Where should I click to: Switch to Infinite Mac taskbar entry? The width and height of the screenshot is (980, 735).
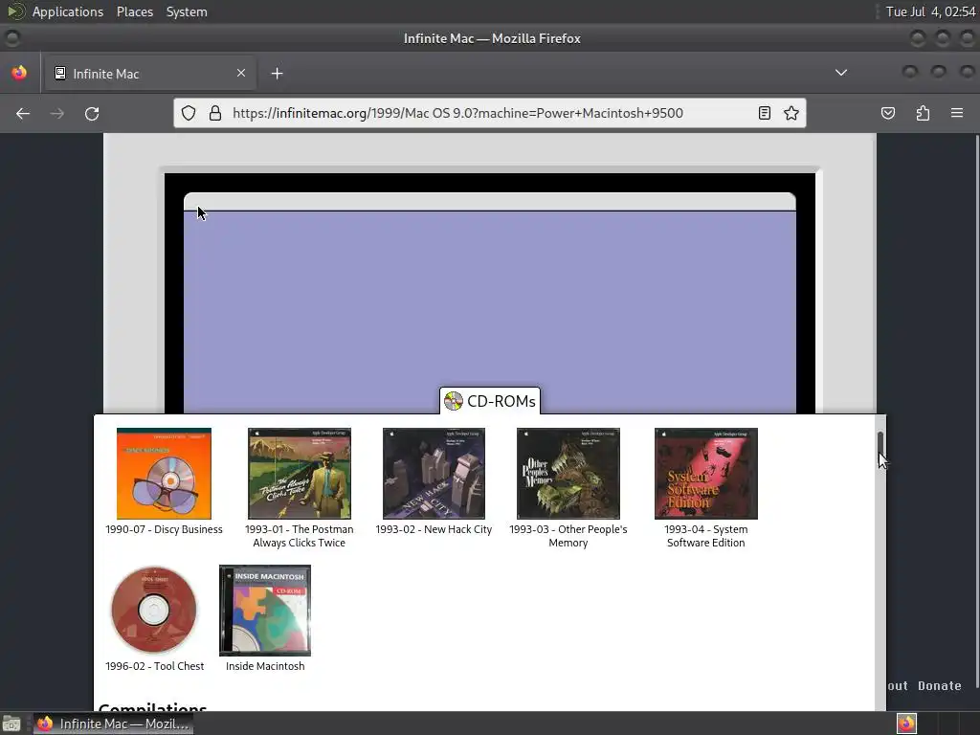(113, 724)
